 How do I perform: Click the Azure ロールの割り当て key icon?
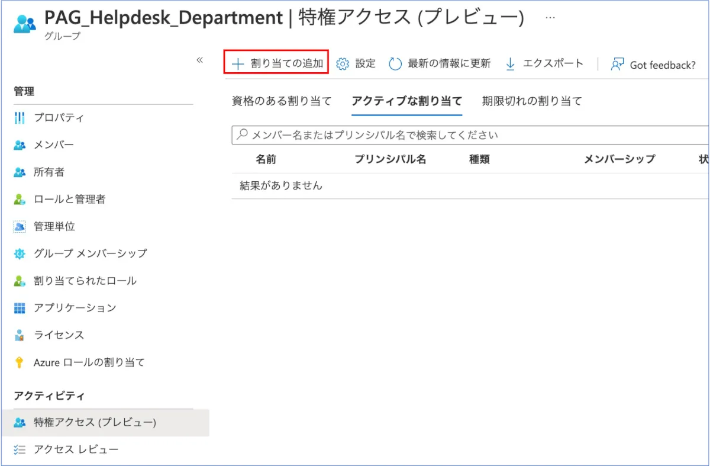[20, 362]
